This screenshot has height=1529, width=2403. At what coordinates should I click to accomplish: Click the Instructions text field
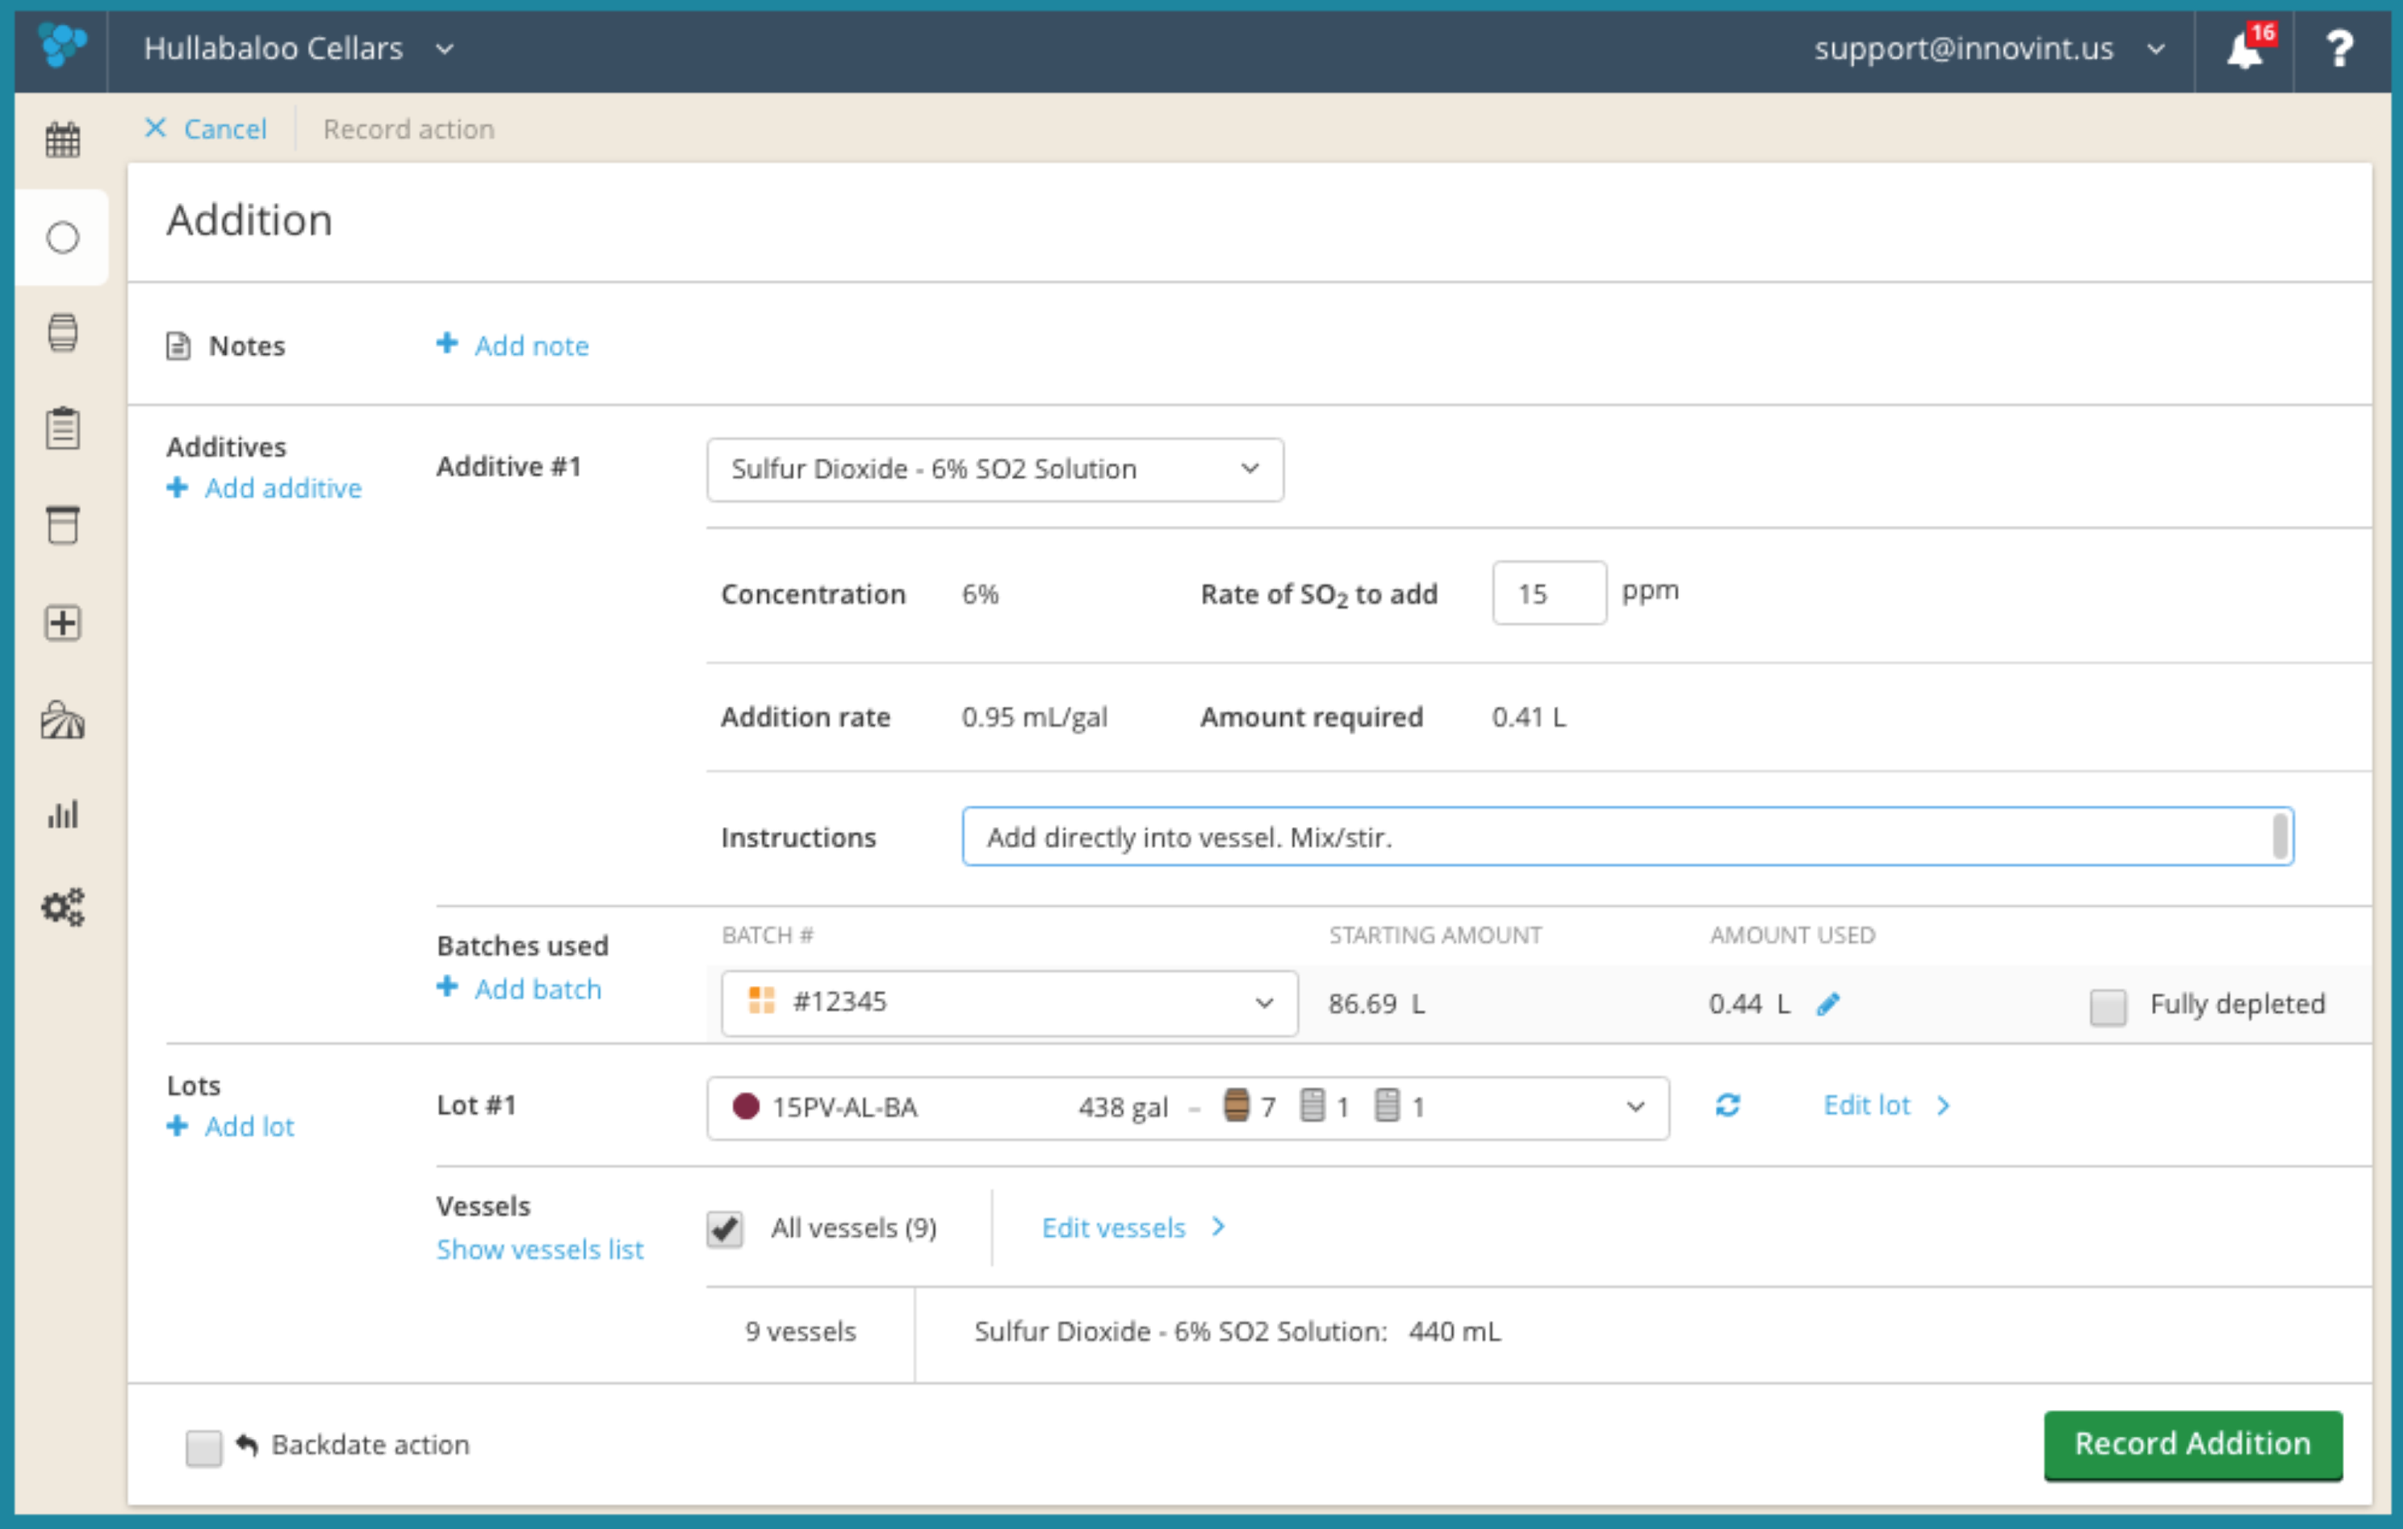pyautogui.click(x=1627, y=837)
